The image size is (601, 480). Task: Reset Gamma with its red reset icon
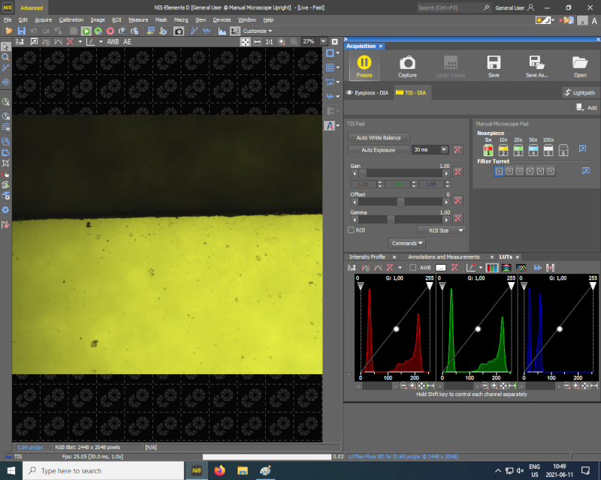click(458, 218)
